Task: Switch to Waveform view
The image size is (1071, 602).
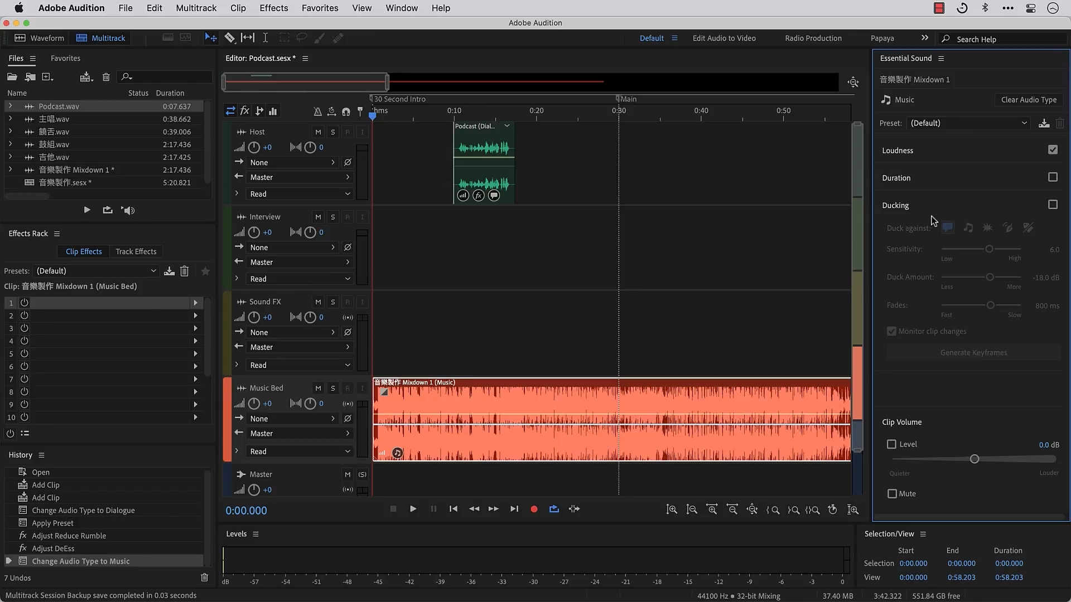Action: click(39, 38)
